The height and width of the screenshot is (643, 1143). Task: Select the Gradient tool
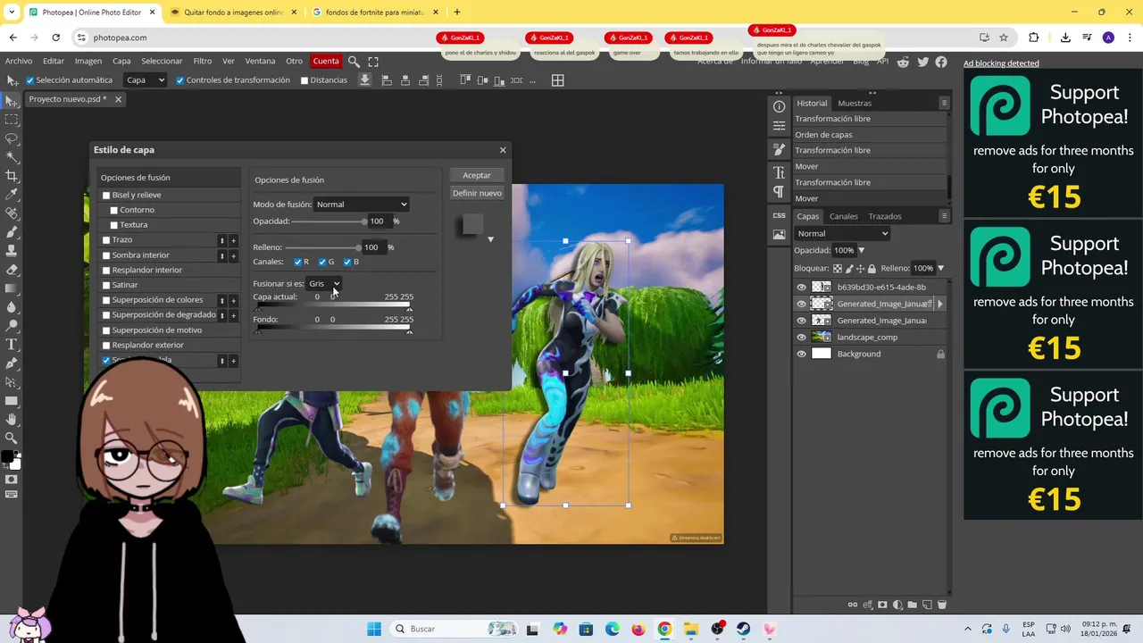[x=12, y=288]
